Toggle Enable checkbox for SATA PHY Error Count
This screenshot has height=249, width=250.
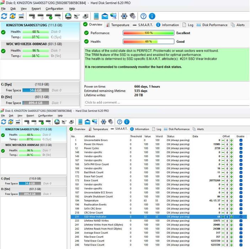coord(241,164)
